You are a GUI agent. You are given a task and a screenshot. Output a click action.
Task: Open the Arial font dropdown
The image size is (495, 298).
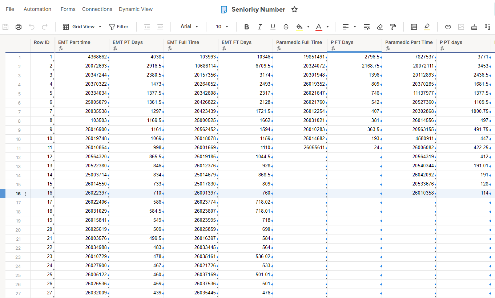coord(189,26)
